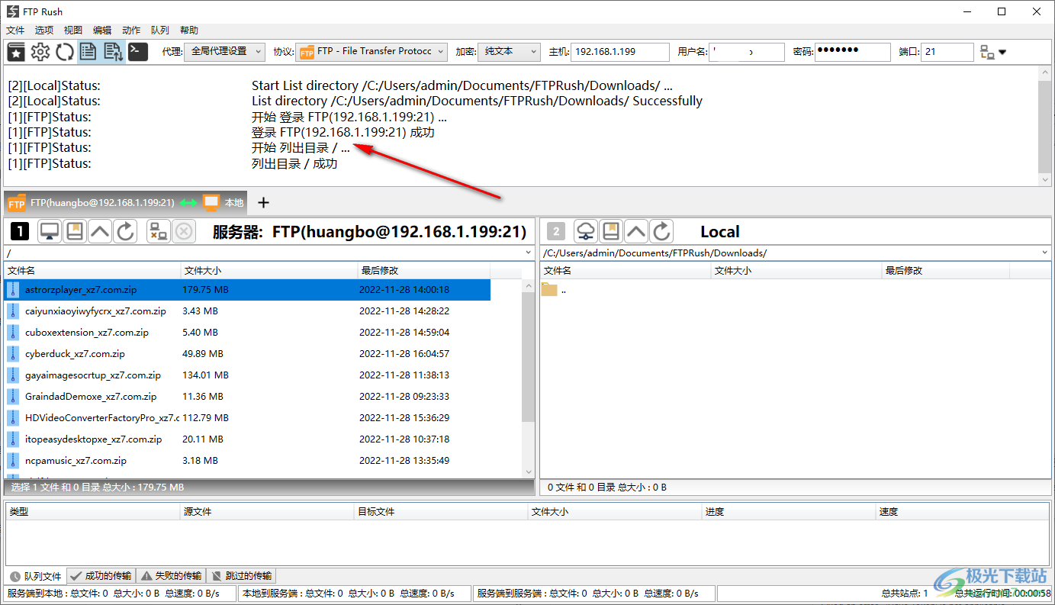1055x605 pixels.
Task: Click the reconnect circular arrows icon
Action: (x=65, y=51)
